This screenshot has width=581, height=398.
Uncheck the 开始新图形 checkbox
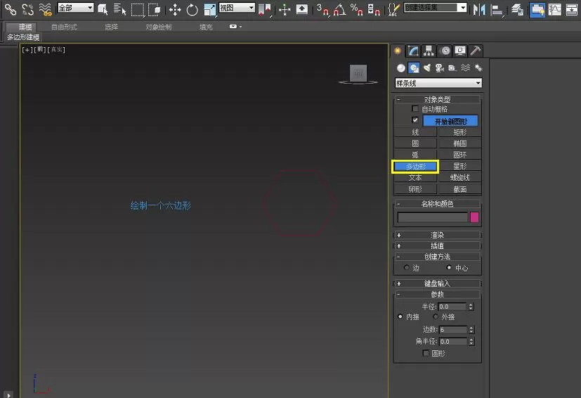point(415,120)
